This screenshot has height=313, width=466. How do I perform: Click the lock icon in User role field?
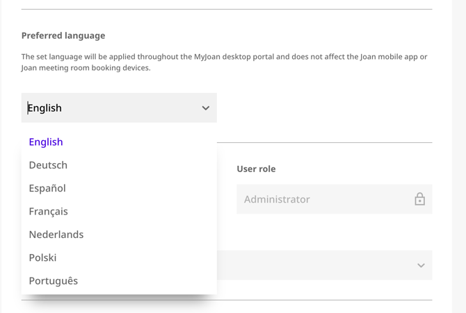[x=419, y=199]
